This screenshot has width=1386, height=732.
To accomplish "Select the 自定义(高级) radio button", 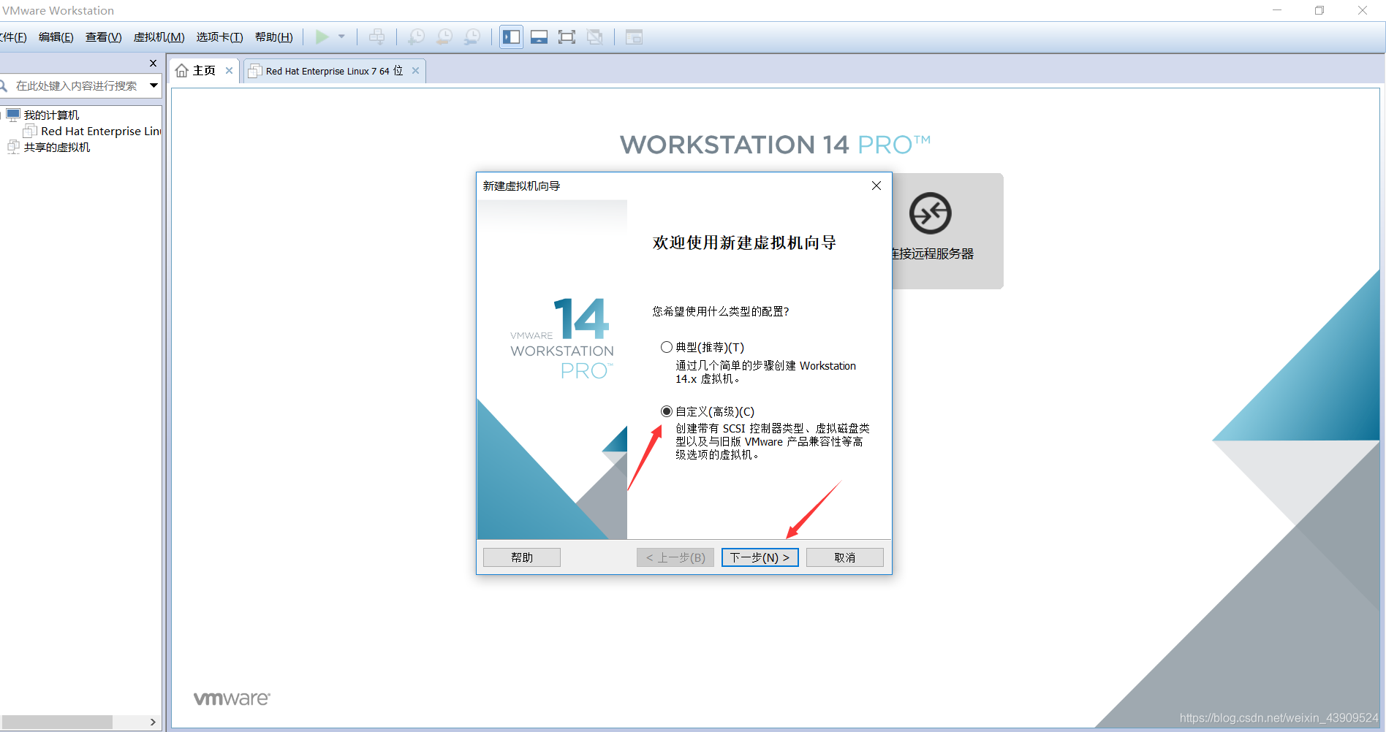I will point(667,411).
